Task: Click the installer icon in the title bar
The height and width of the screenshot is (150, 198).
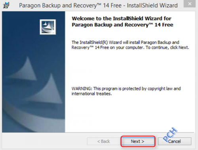Action: click(6, 5)
